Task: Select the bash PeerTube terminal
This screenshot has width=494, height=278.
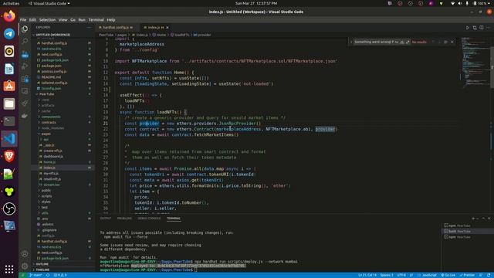Action: 468,232
